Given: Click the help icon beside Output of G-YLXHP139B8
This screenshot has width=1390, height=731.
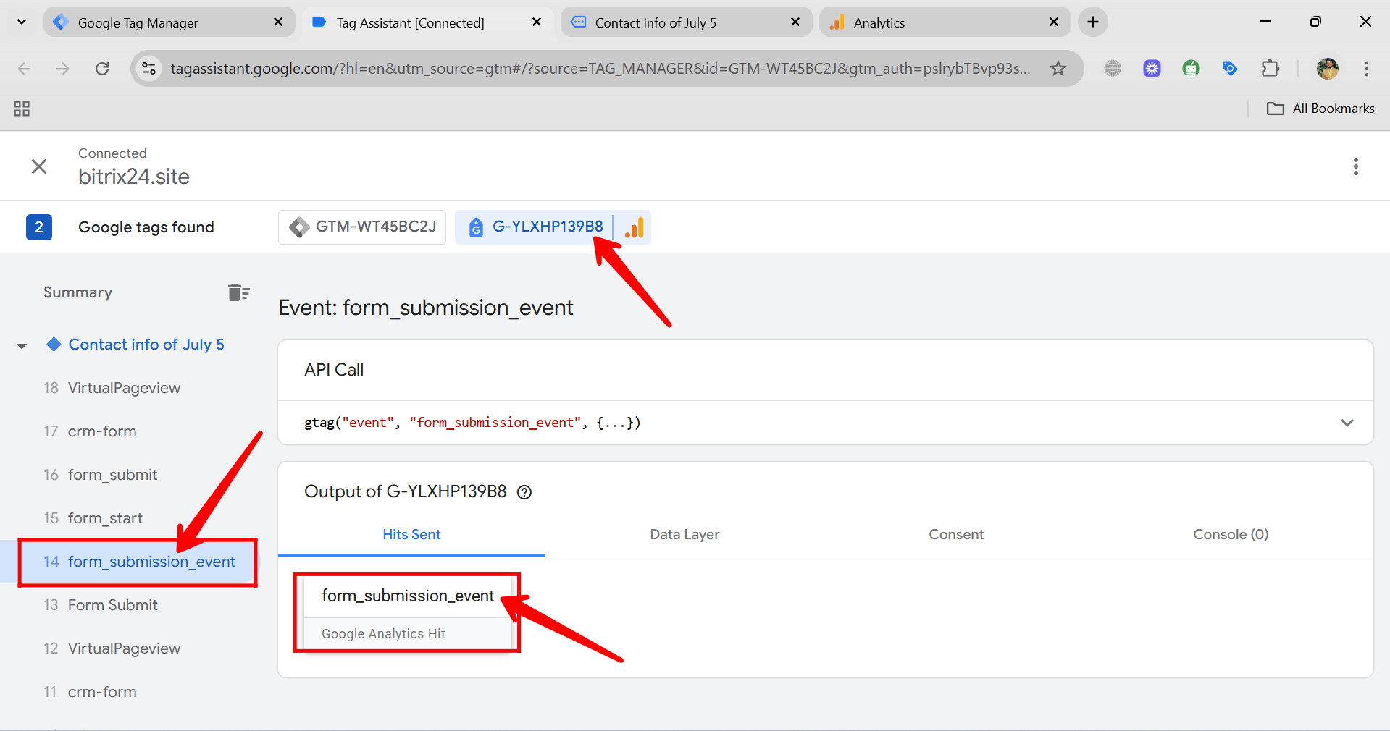Looking at the screenshot, I should coord(524,492).
